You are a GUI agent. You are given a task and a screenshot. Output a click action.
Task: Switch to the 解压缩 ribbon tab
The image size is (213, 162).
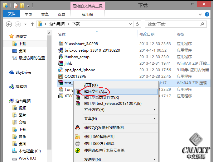click(x=87, y=14)
